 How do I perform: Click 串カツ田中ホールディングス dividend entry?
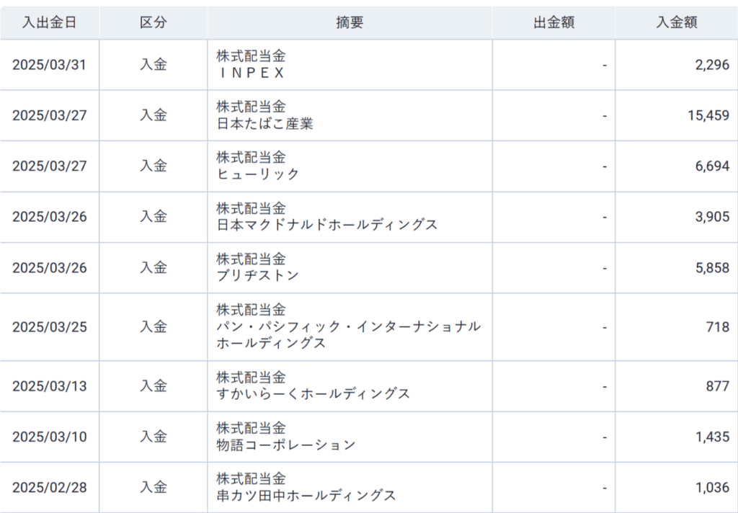pos(306,495)
